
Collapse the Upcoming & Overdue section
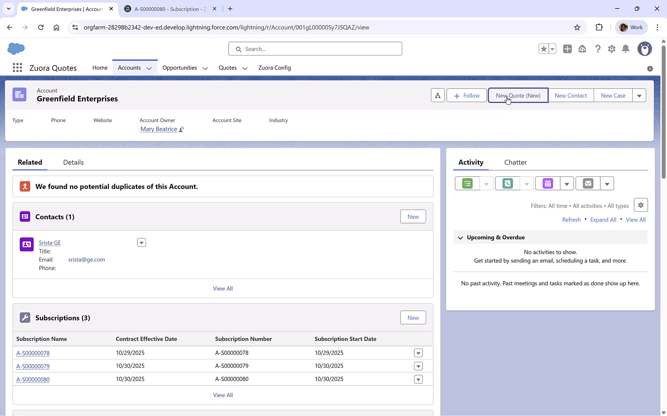(460, 237)
